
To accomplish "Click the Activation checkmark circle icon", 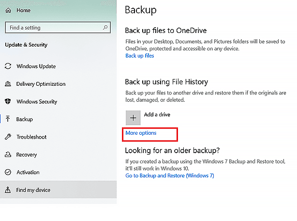I will (x=8, y=173).
